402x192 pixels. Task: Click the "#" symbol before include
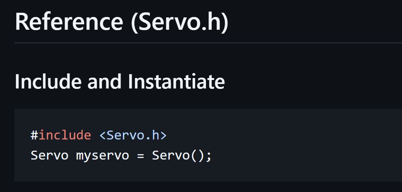tap(34, 135)
